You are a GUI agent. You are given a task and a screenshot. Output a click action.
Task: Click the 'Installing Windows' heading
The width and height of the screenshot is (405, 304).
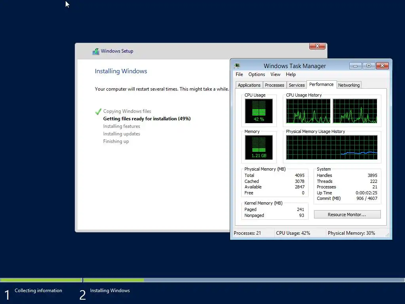[x=121, y=71]
